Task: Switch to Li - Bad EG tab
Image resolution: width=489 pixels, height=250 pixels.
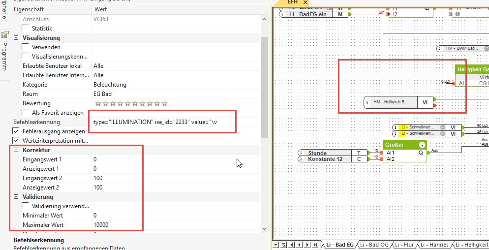Action: pos(340,245)
